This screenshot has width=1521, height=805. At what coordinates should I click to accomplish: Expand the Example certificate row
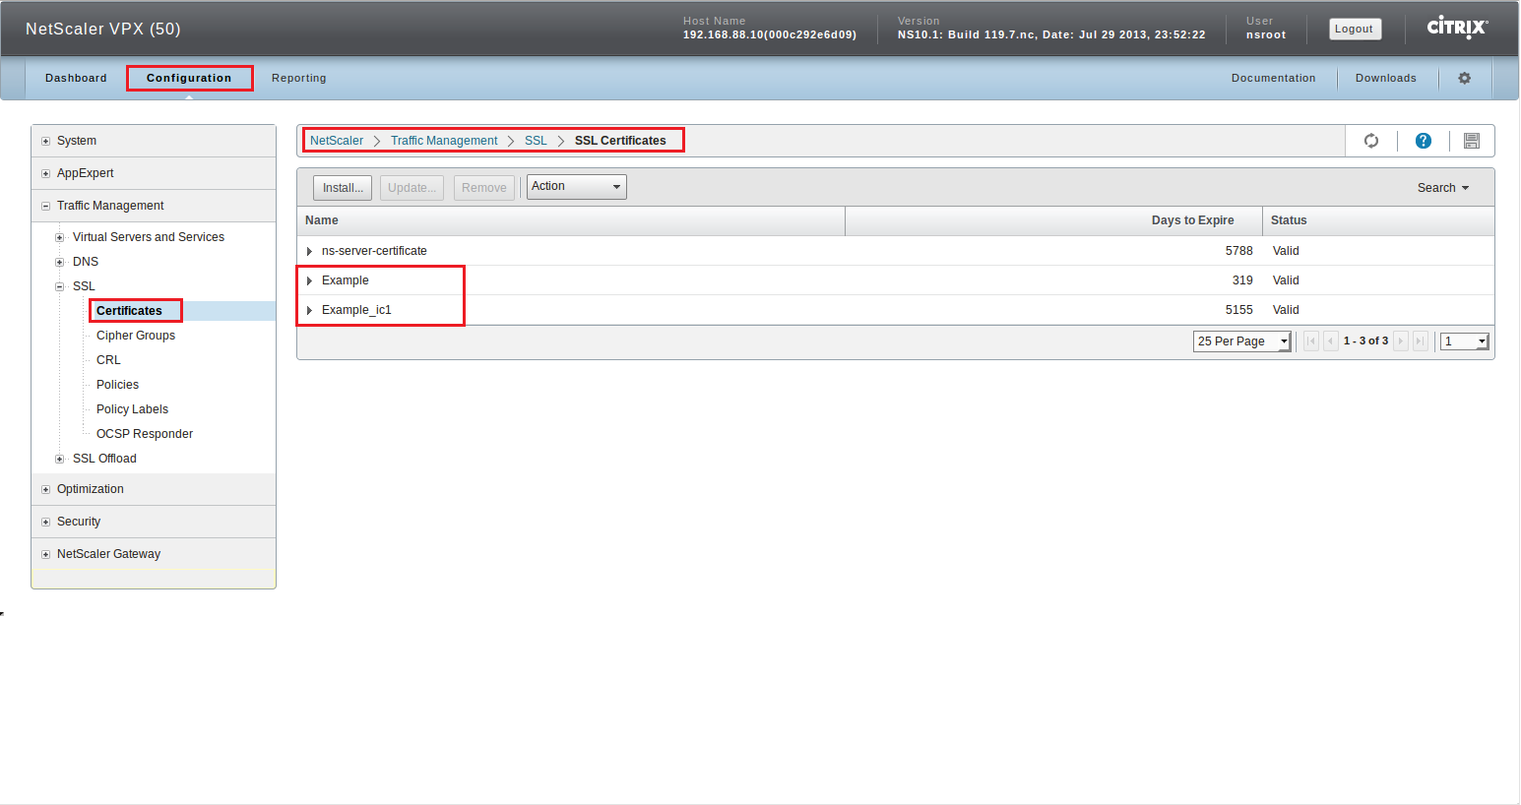coord(309,280)
